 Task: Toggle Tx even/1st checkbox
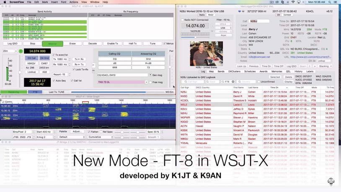pos(54,55)
